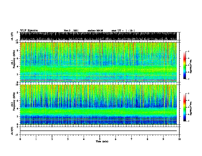This screenshot has width=202, height=156.
Task: Click time axis tick label "1"
Action: pos(36,139)
